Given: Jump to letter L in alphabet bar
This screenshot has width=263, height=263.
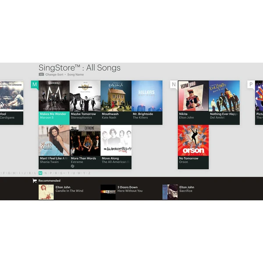Looking at the screenshot, I should coord(35,173).
